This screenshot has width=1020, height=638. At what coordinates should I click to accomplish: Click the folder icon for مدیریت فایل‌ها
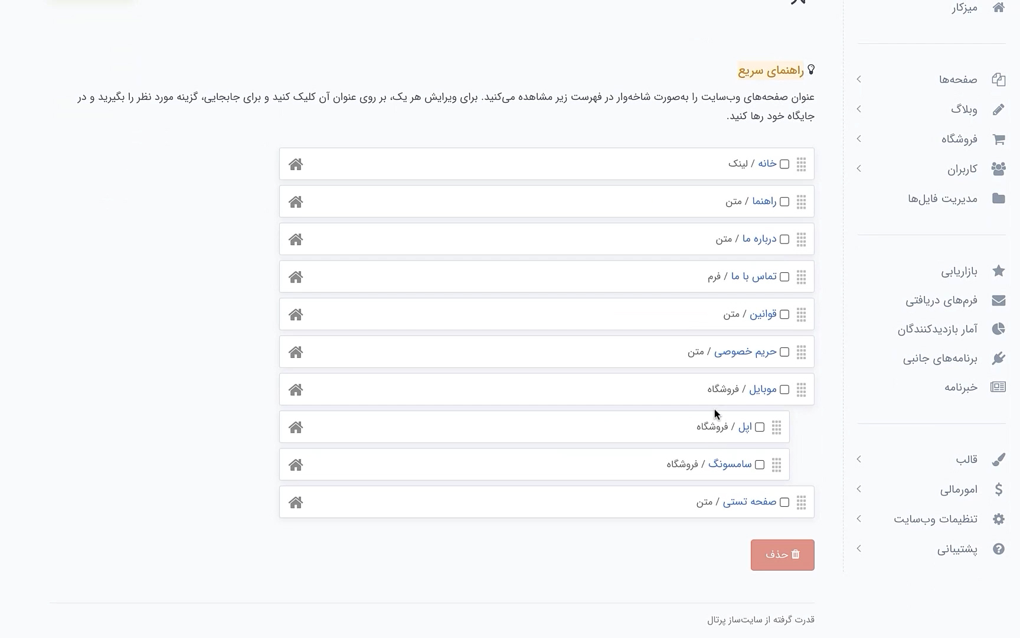(998, 198)
